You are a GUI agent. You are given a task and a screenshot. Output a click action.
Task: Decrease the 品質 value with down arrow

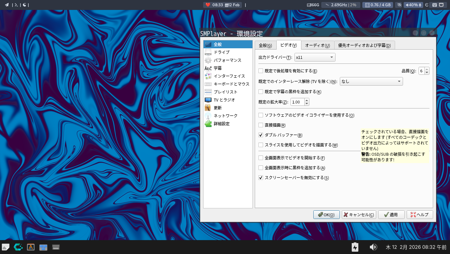point(427,72)
